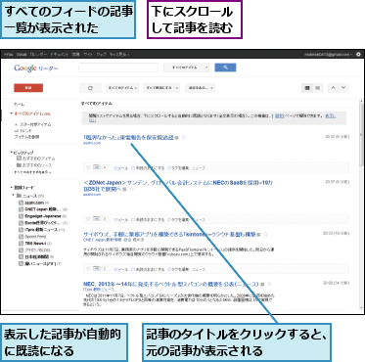This screenshot has height=362, width=365.
Task: Open article title 「臨界なかった」東電報告
Action: [x=128, y=138]
